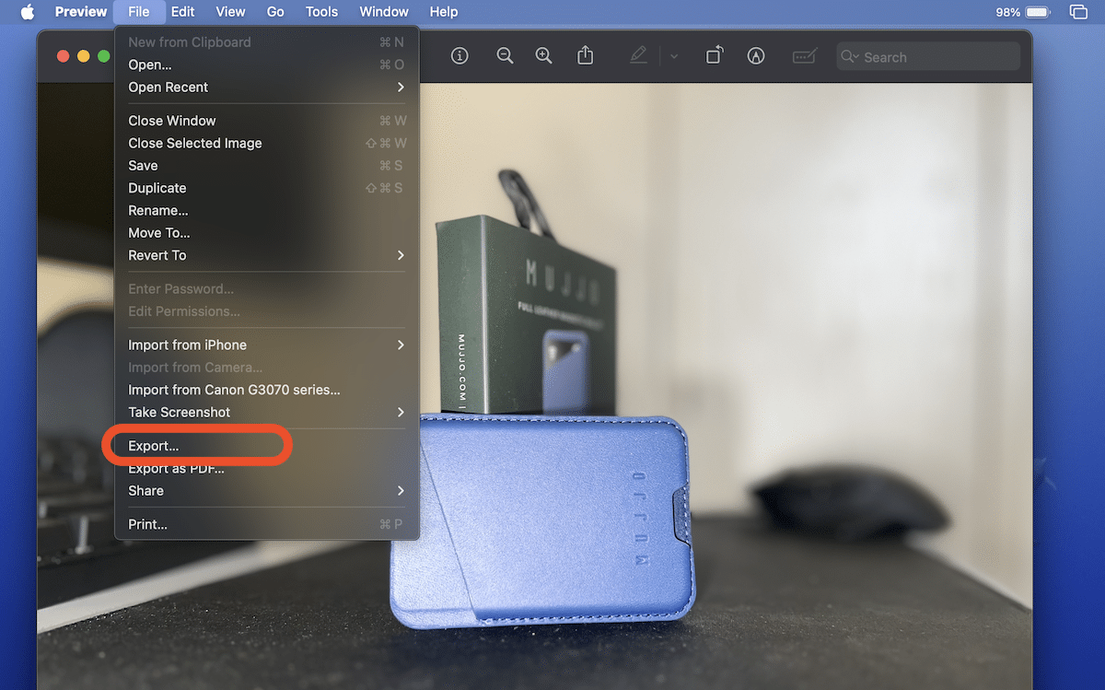This screenshot has height=690, width=1105.
Task: Choose Export as PDF...
Action: click(x=267, y=469)
